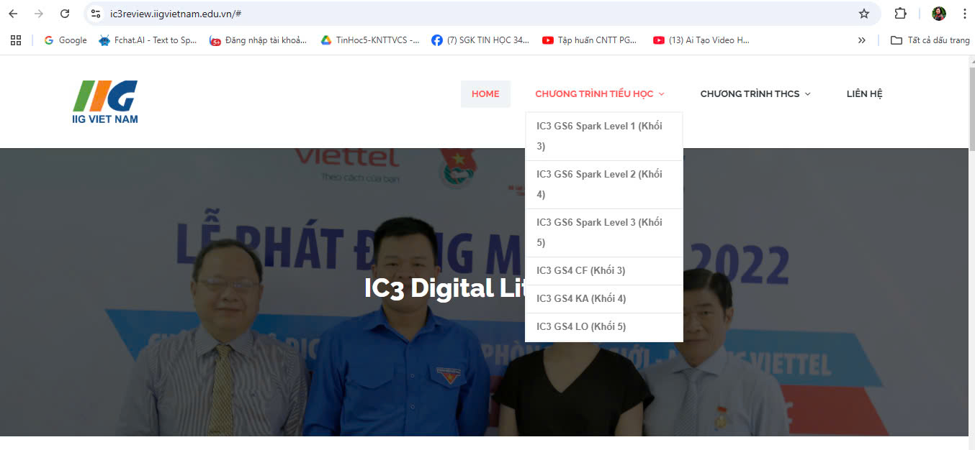Open the Google bookmark
975x450 pixels.
pos(66,40)
